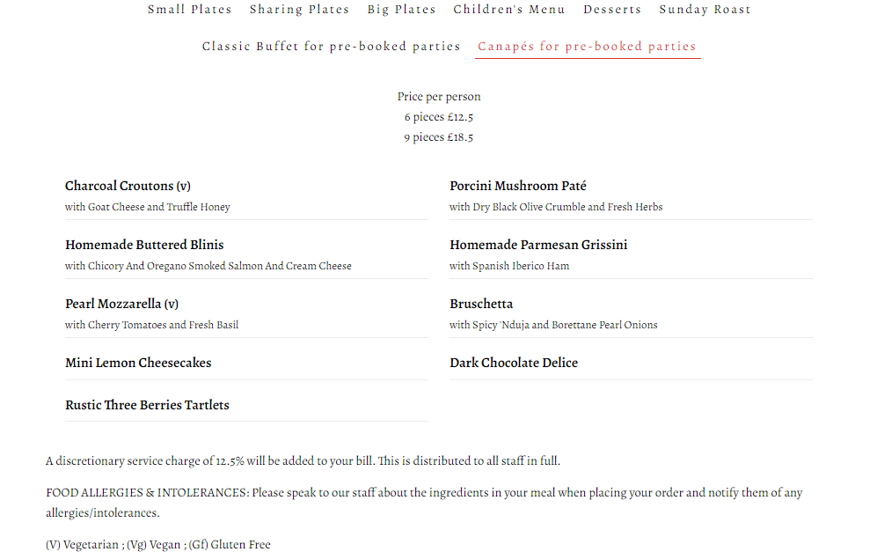This screenshot has height=559, width=877.
Task: Click the Porcini Mushroom Paté item
Action: point(518,186)
